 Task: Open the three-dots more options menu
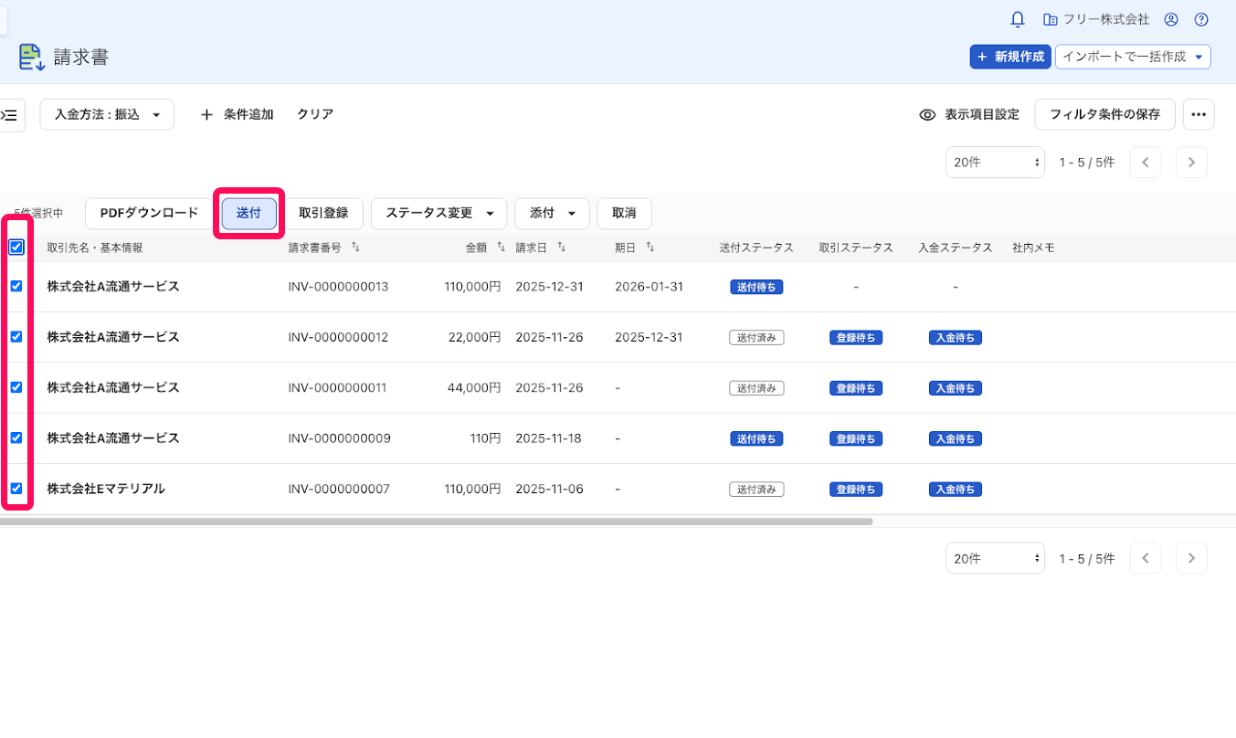(x=1199, y=115)
